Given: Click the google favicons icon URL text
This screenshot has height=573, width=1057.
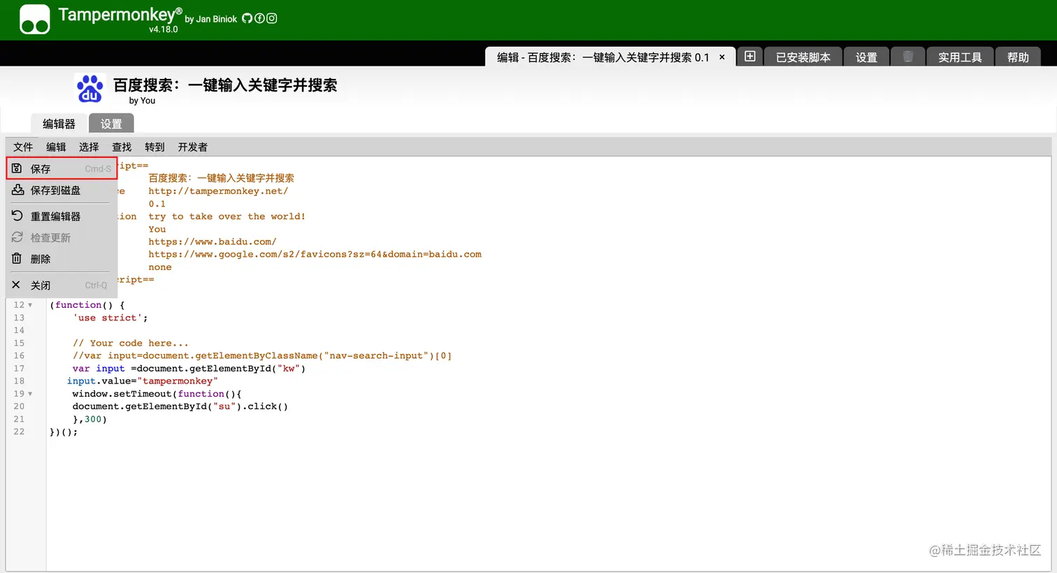Looking at the screenshot, I should click(x=315, y=254).
